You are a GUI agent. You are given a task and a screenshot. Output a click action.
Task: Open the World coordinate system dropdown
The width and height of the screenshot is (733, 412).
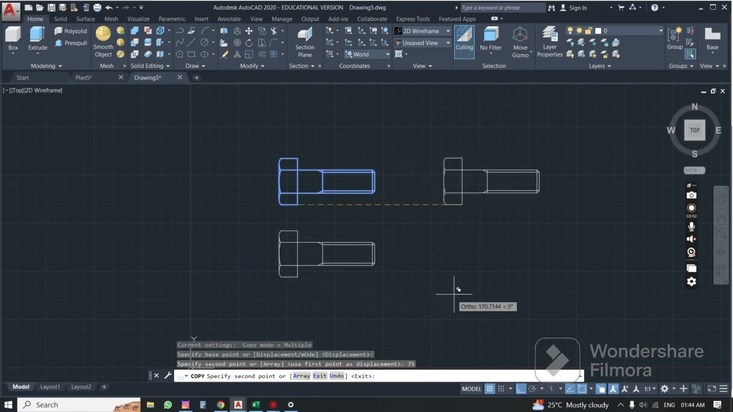[x=367, y=54]
